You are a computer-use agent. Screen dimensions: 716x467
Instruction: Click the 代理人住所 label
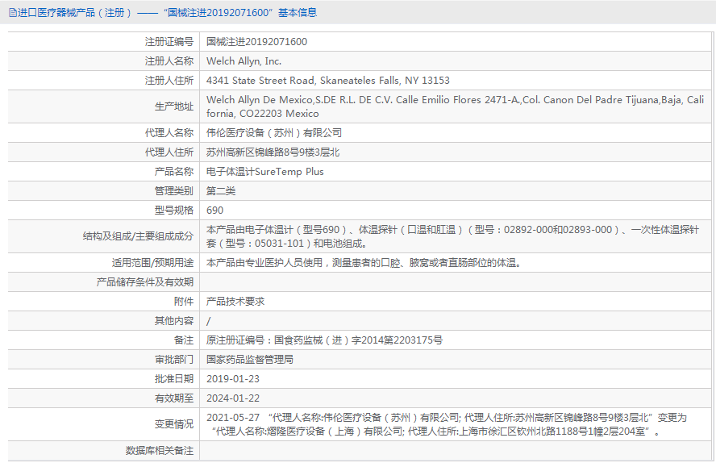coord(169,152)
